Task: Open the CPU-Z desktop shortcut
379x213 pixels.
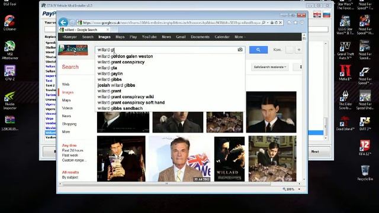Action: pyautogui.click(x=9, y=73)
